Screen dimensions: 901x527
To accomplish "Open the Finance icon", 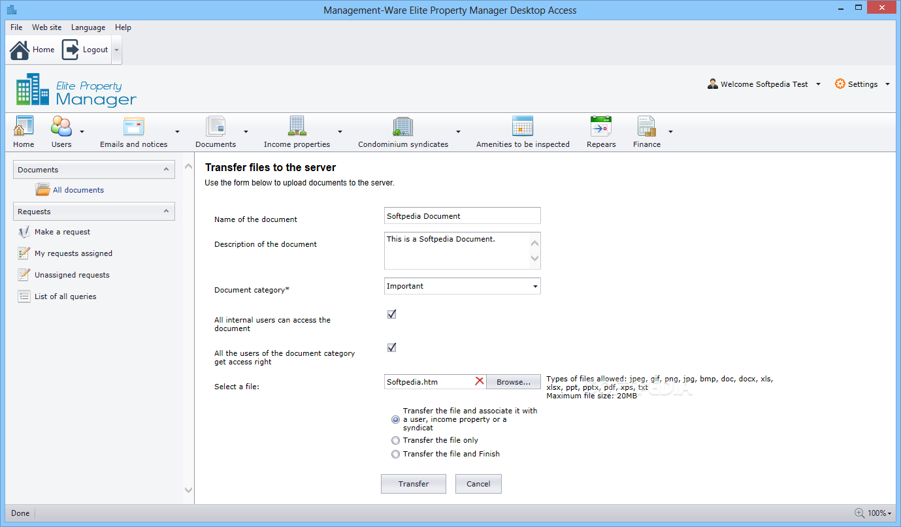I will click(646, 126).
